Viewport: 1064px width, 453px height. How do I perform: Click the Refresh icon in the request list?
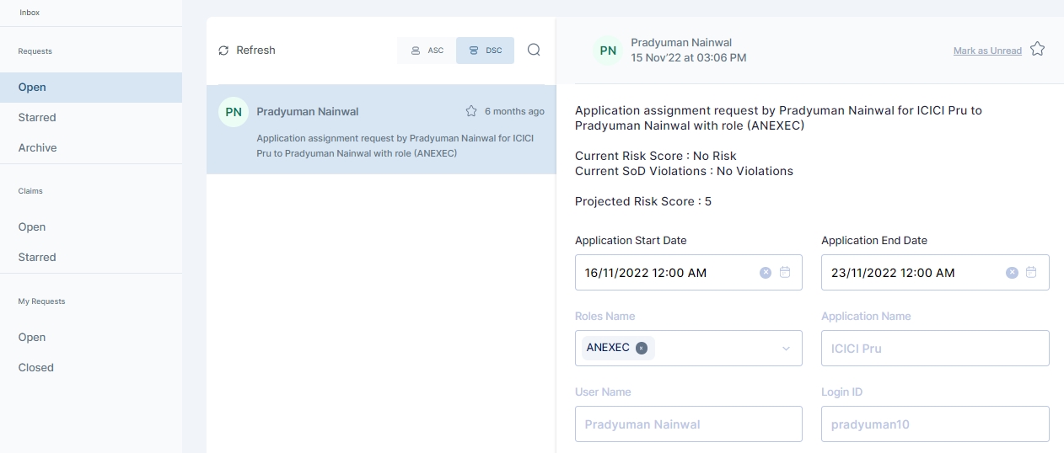pos(223,51)
